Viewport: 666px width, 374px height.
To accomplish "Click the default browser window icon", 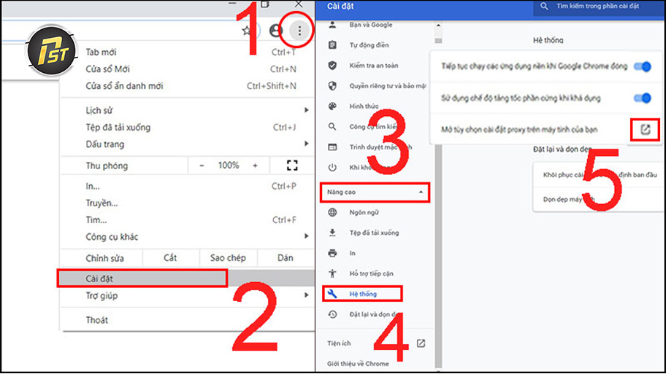I will (x=332, y=147).
